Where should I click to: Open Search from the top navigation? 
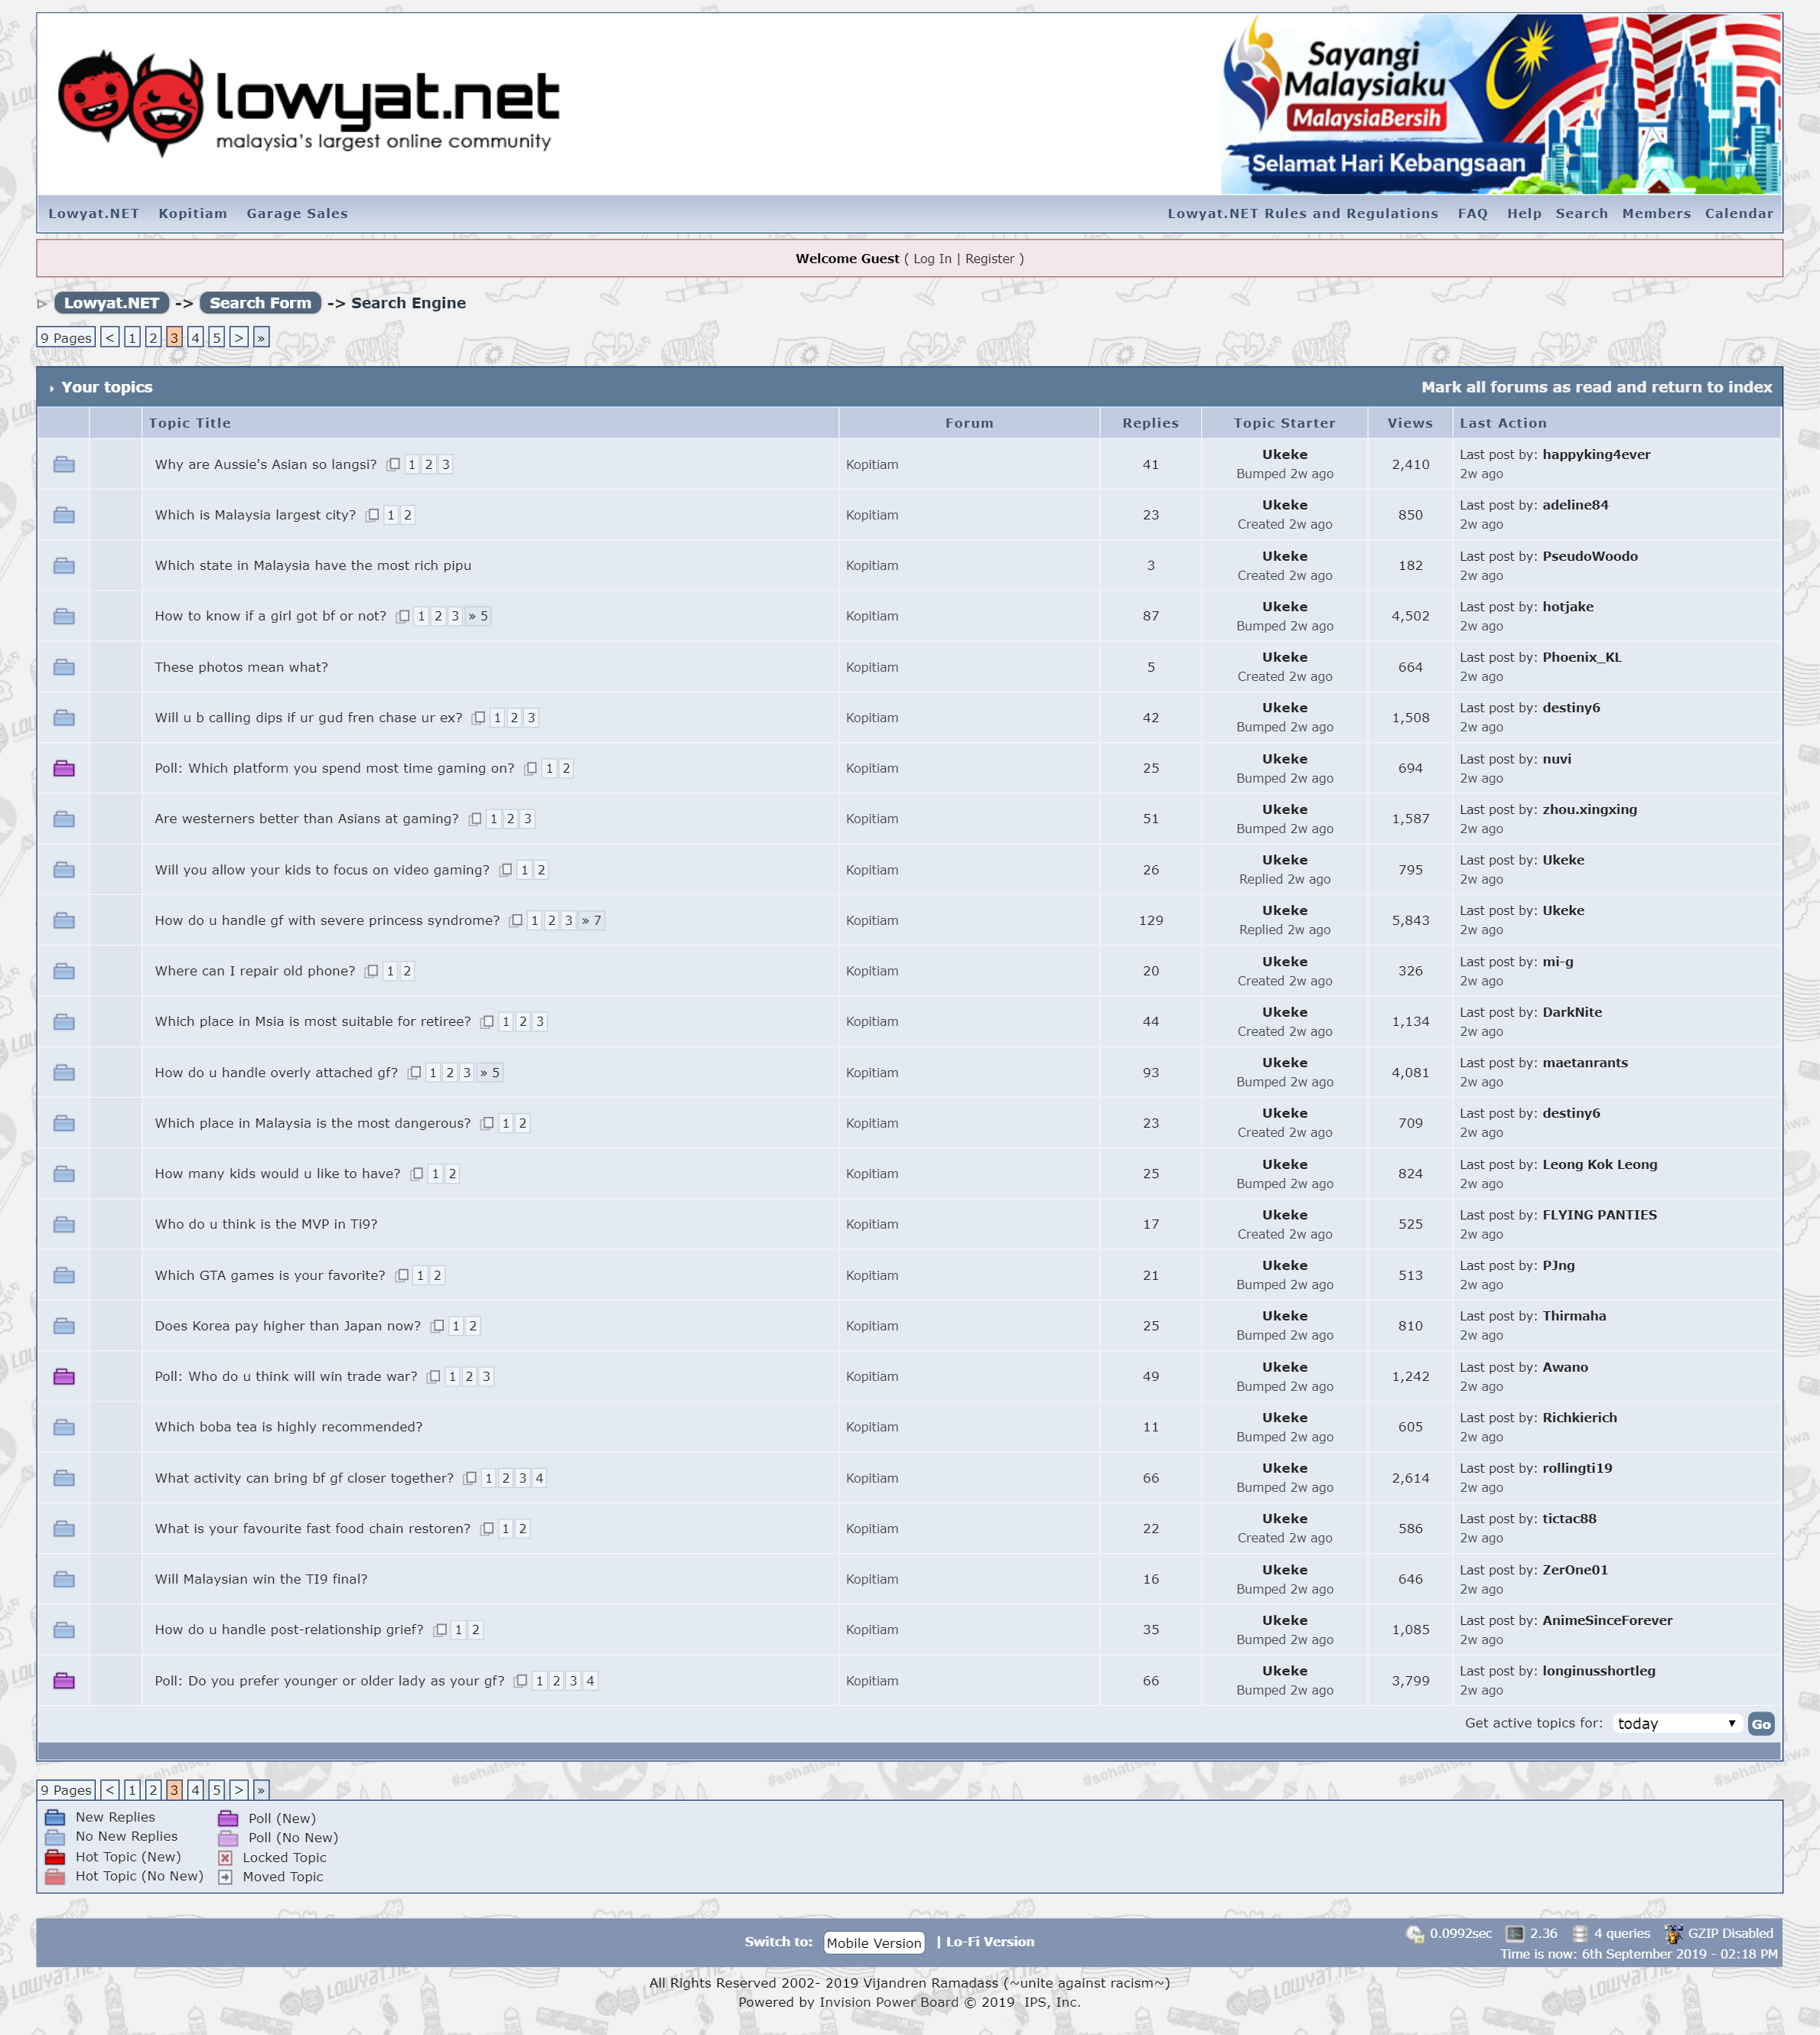coord(1582,213)
